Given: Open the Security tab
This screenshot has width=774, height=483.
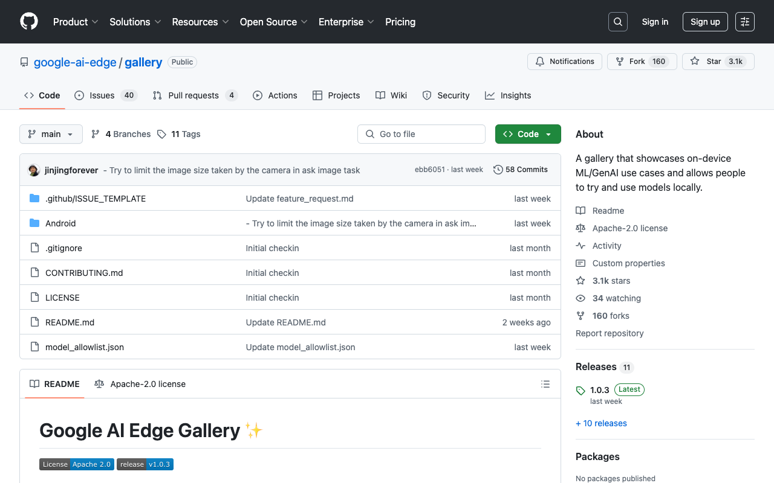Looking at the screenshot, I should tap(446, 95).
